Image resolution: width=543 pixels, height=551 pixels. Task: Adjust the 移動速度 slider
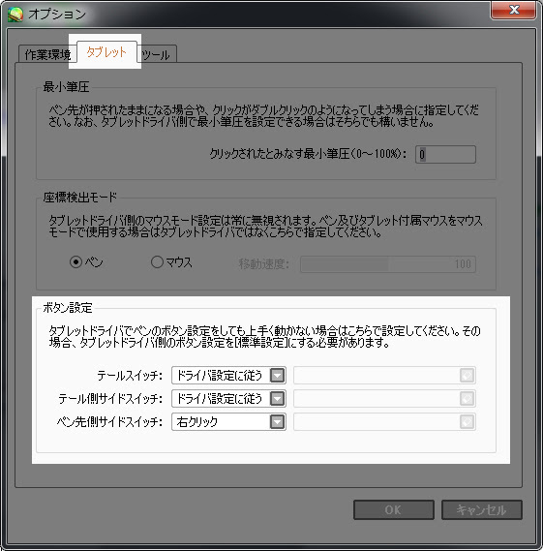[x=388, y=264]
